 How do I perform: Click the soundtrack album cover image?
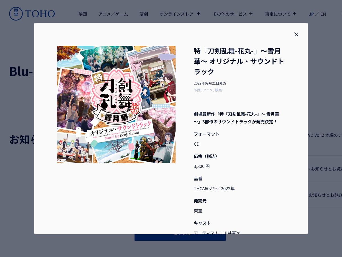point(116,105)
